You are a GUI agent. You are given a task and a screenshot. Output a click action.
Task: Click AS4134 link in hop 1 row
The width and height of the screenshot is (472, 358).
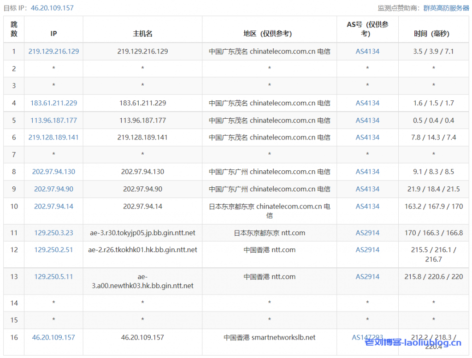click(367, 52)
